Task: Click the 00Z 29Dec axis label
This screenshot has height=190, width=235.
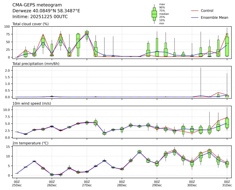Action: (157, 183)
